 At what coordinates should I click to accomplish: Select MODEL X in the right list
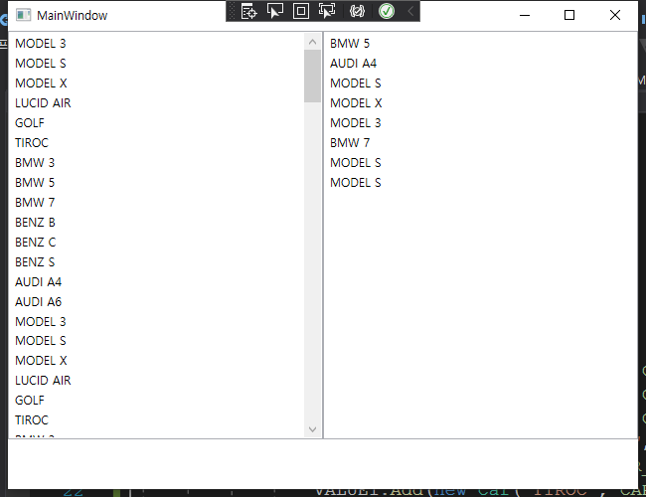coord(480,103)
